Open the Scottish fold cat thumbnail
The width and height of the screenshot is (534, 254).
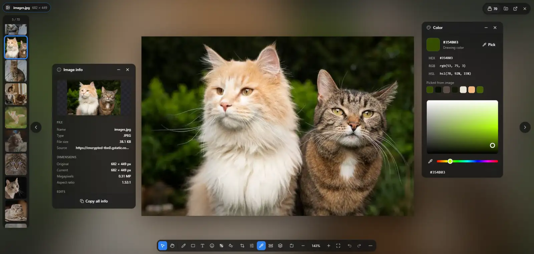(16, 211)
